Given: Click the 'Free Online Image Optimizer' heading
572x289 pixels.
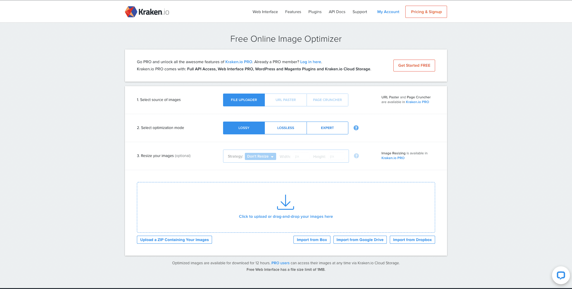Looking at the screenshot, I should pyautogui.click(x=286, y=39).
